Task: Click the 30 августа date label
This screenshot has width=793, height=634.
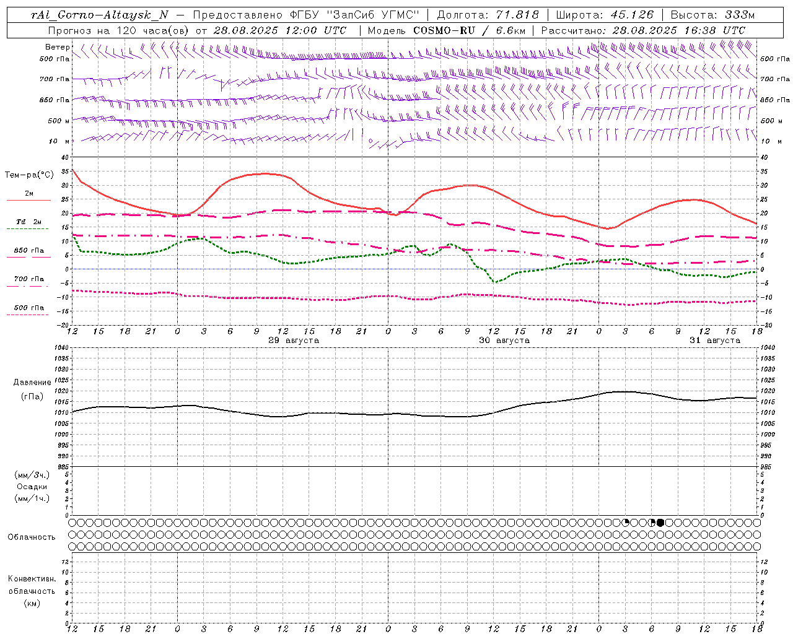Action: pos(504,341)
